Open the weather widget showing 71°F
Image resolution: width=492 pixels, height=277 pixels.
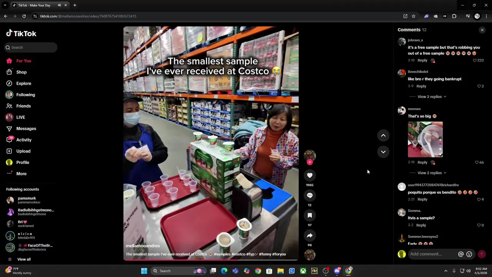click(18, 271)
